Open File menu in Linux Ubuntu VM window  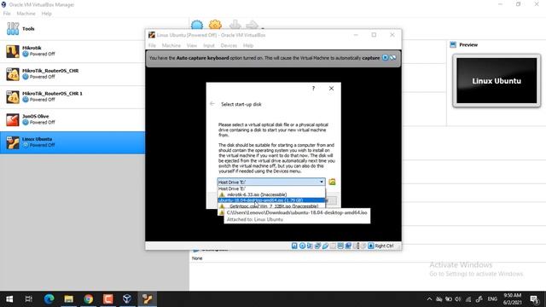click(x=152, y=45)
